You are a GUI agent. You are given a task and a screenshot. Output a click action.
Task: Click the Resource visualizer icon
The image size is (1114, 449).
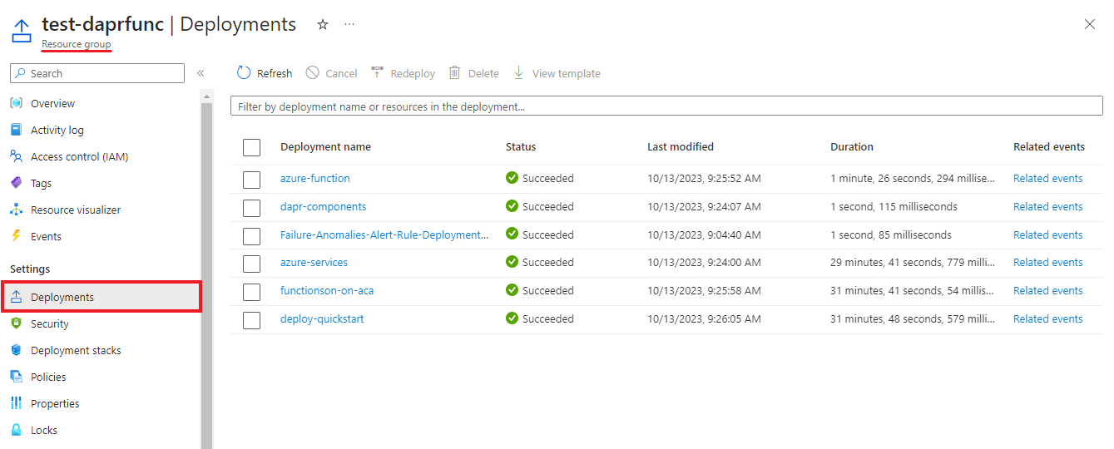tap(16, 210)
